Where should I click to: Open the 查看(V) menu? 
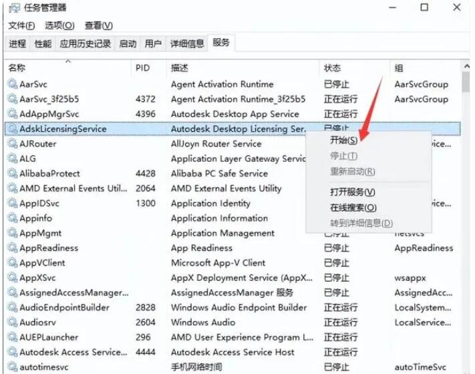[98, 25]
